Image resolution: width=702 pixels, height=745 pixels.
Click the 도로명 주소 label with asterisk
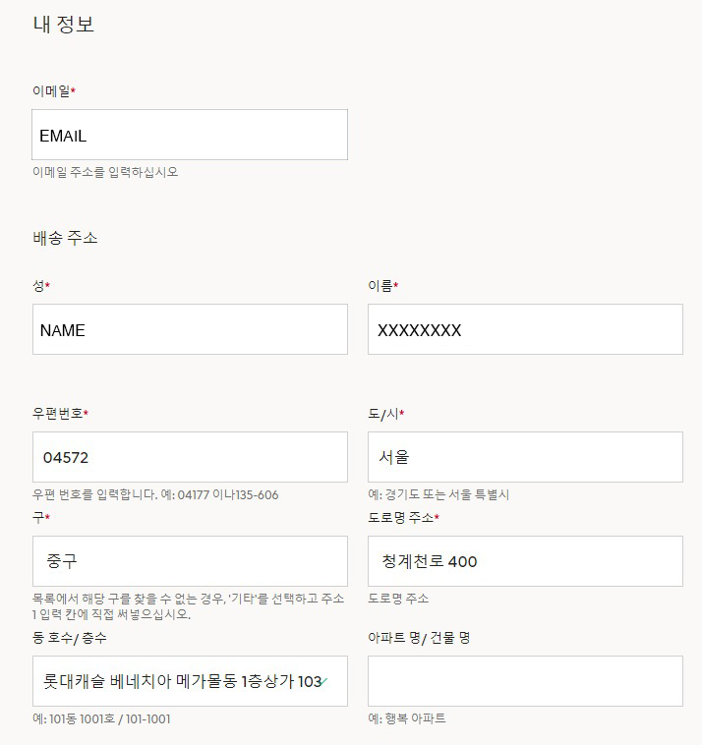(403, 517)
